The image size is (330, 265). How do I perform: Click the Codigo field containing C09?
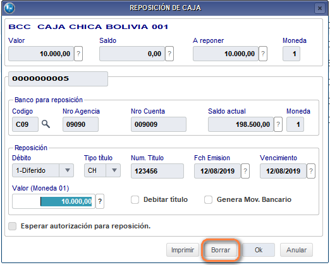(x=25, y=124)
